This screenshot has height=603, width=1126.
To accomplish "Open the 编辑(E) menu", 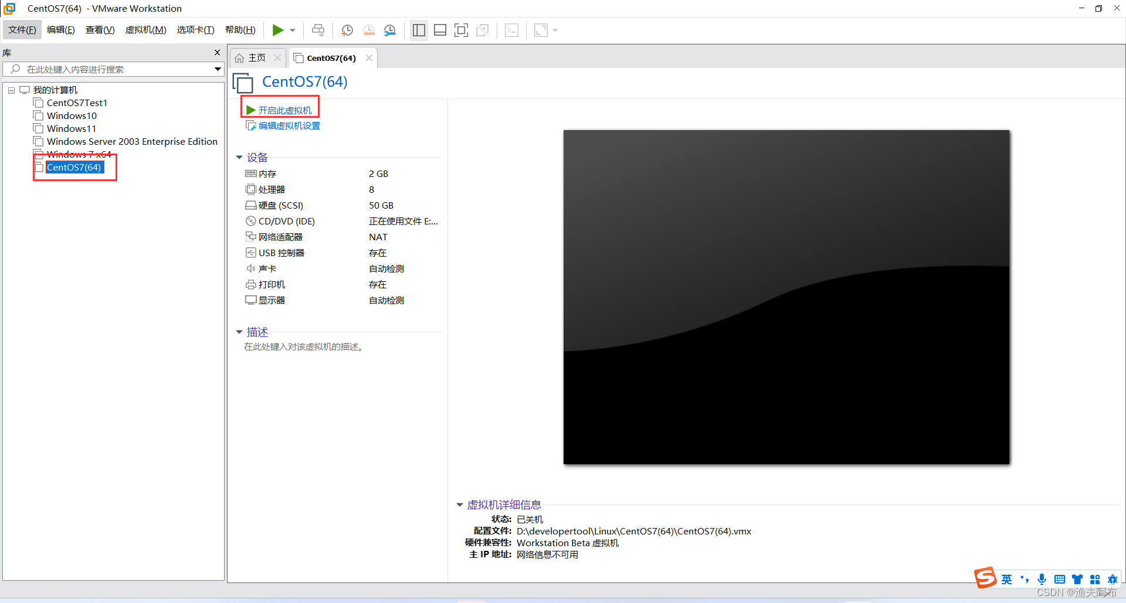I will coord(61,30).
